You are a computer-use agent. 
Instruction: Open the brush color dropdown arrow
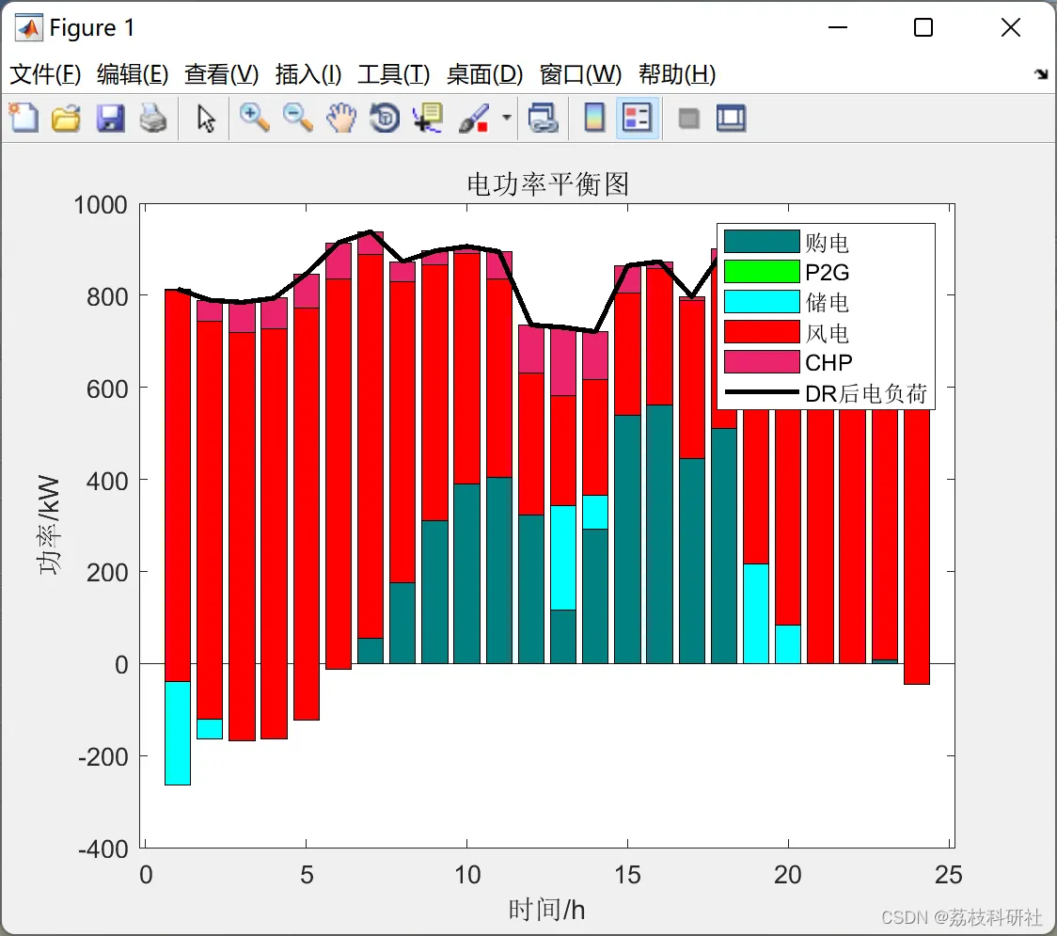[506, 118]
